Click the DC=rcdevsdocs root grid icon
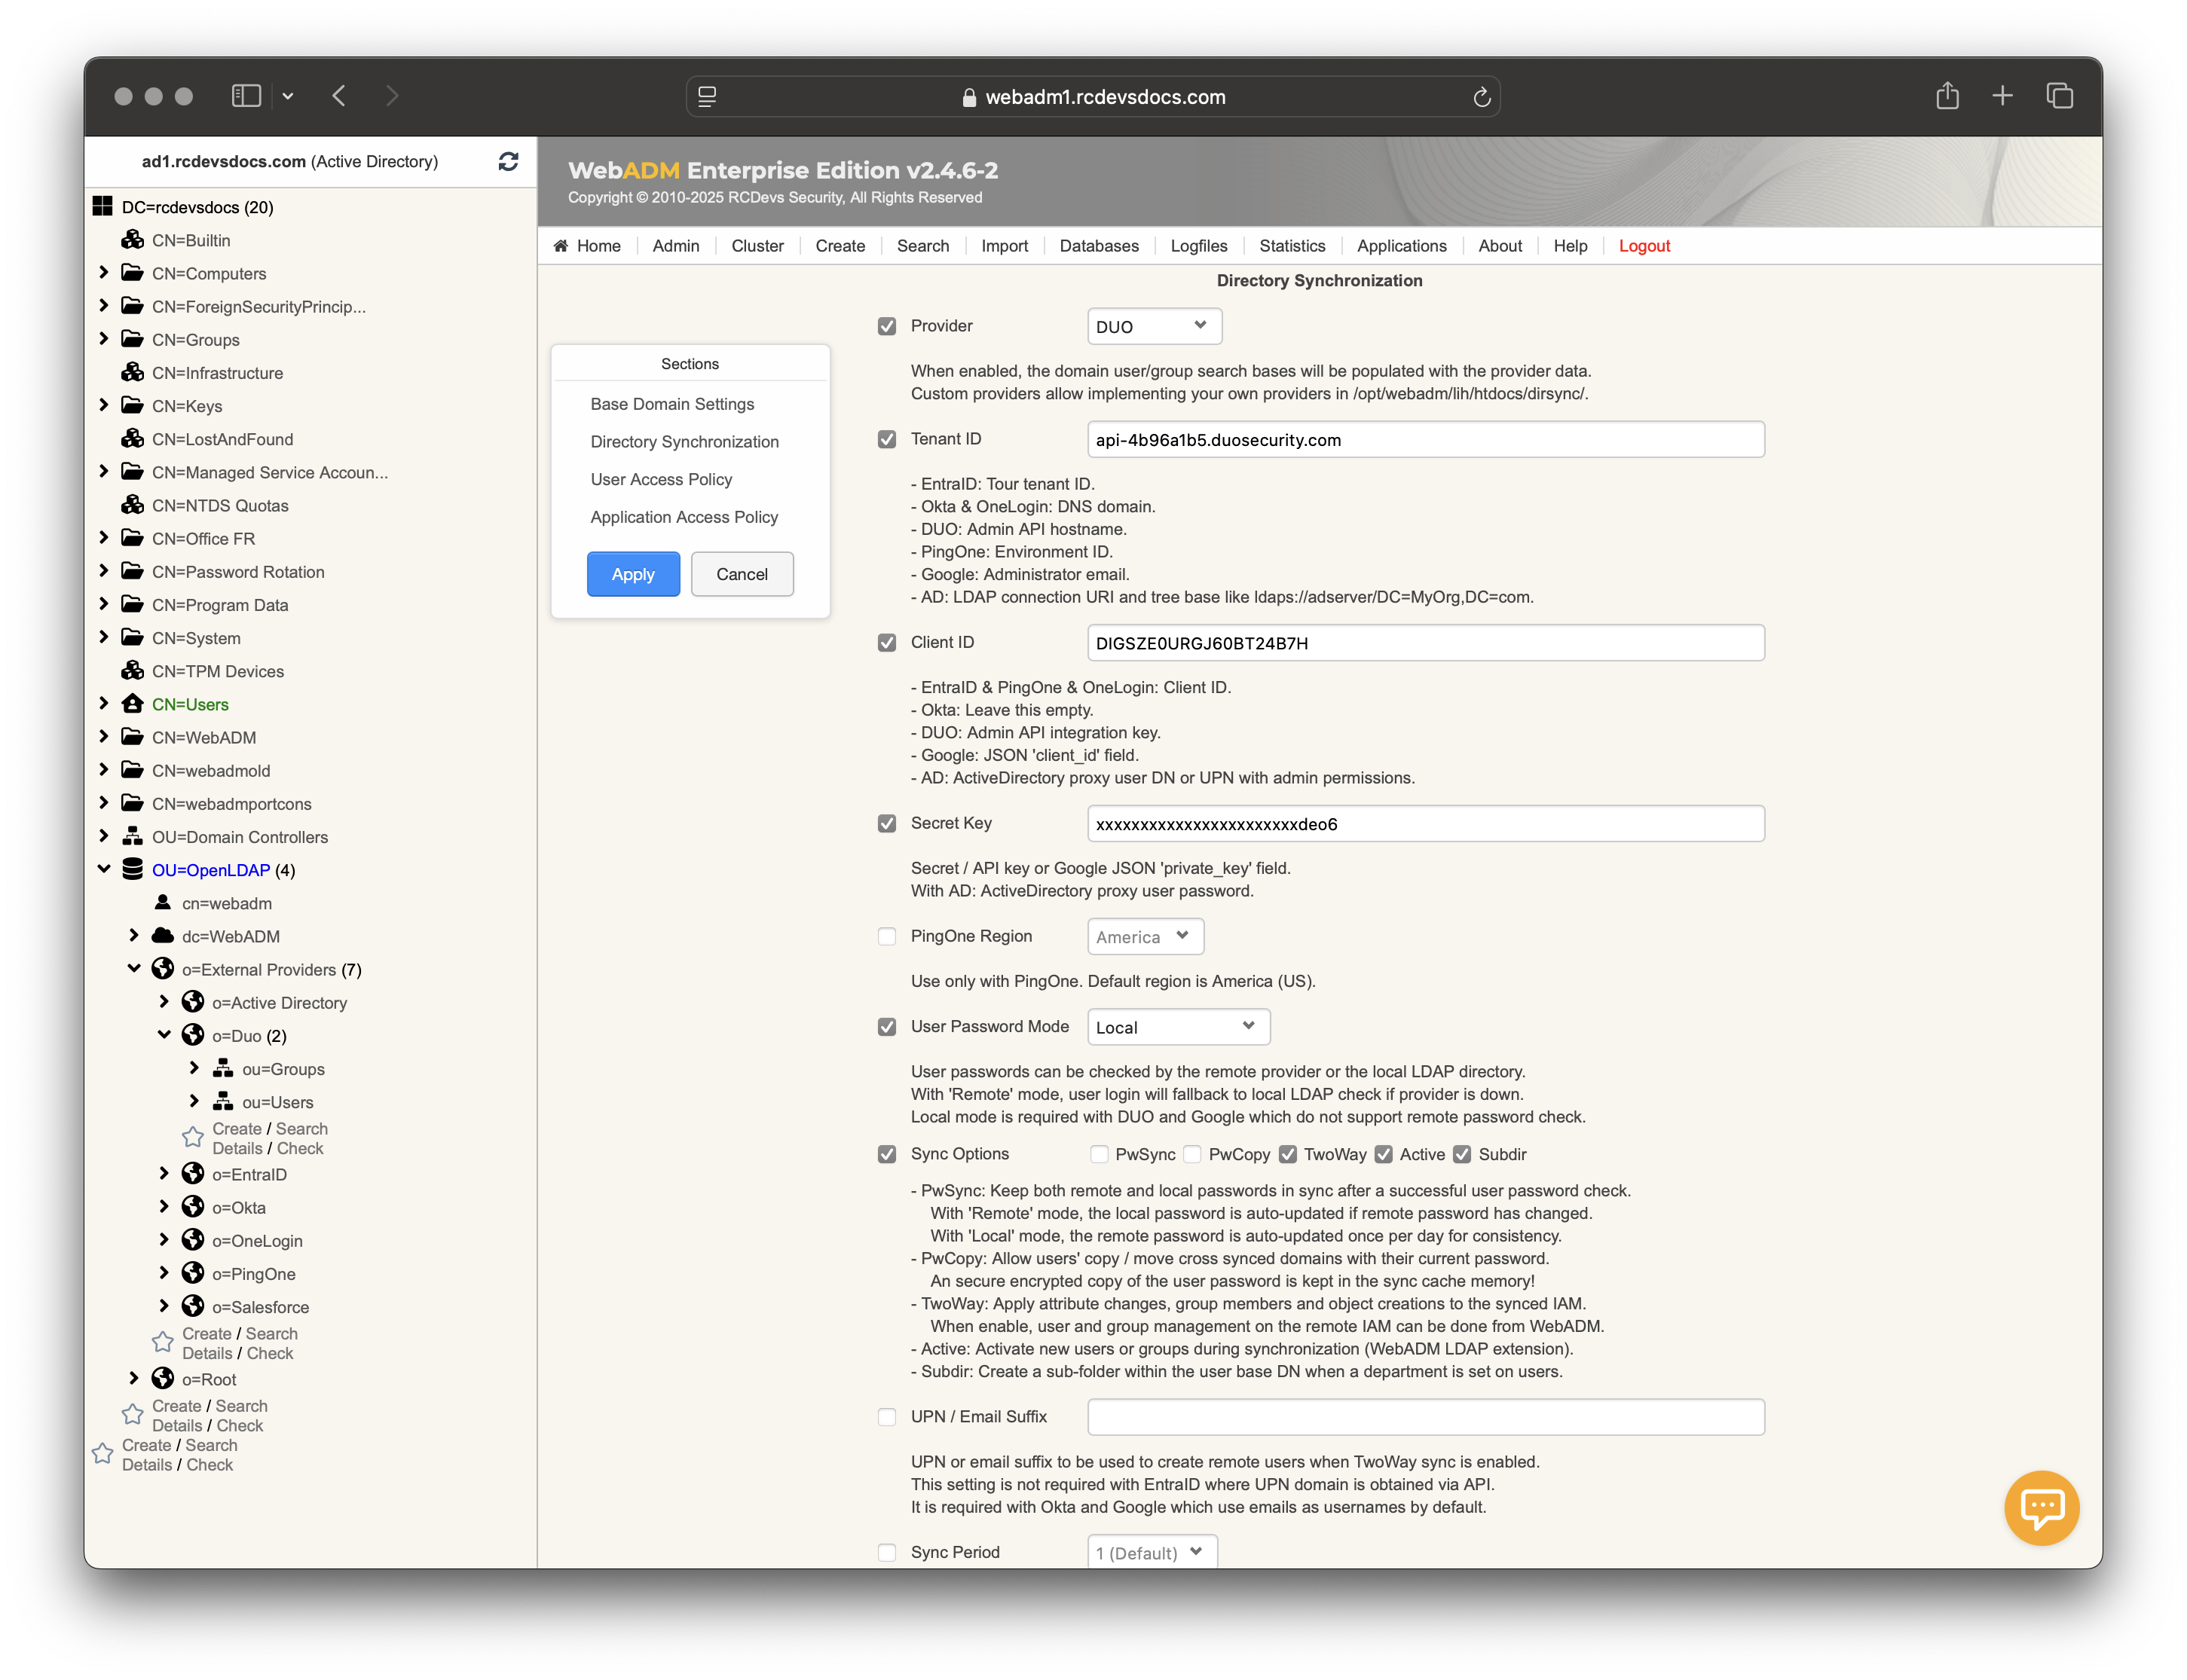Image resolution: width=2187 pixels, height=1680 pixels. [102, 207]
